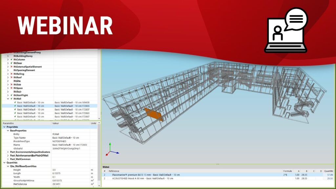Click the Valeur column header
The height and width of the screenshot is (189, 336).
click(56, 123)
